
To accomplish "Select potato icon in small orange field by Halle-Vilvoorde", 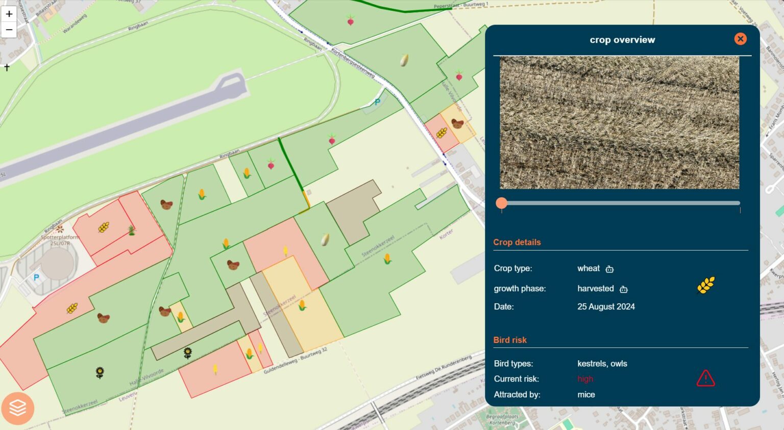I will pyautogui.click(x=457, y=123).
